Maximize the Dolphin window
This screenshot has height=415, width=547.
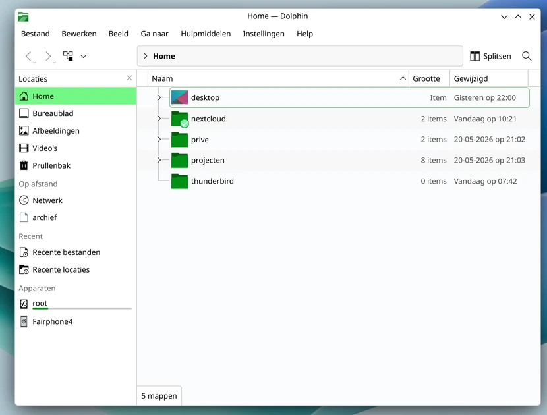[518, 16]
